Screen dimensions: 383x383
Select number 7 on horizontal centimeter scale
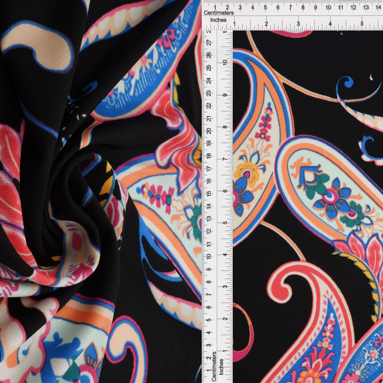click(290, 7)
